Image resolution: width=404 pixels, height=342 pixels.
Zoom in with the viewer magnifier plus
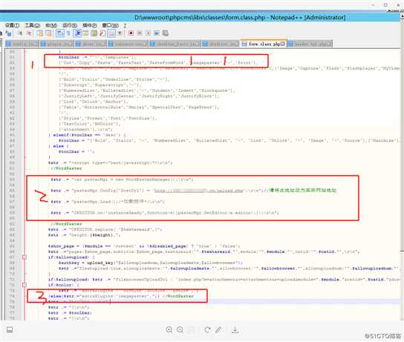[x=169, y=330]
